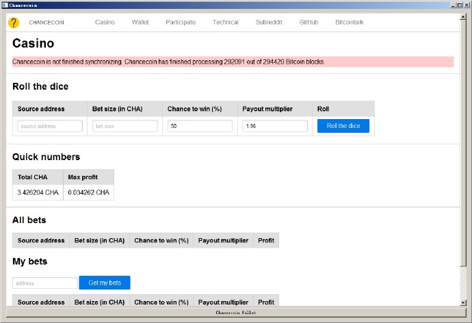Viewport: 472px width, 323px height.
Task: Open the Wallet page
Action: (x=140, y=23)
